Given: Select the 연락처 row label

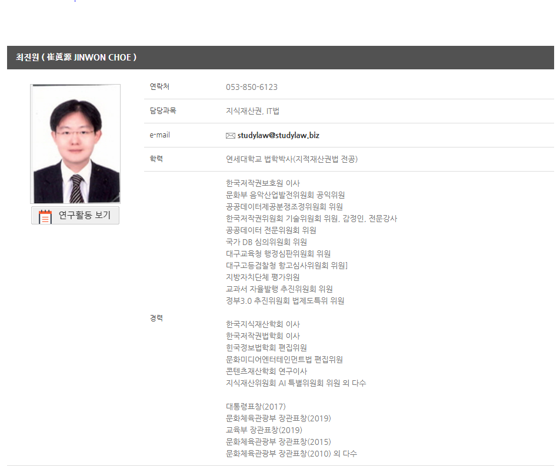Looking at the screenshot, I should click(x=159, y=86).
